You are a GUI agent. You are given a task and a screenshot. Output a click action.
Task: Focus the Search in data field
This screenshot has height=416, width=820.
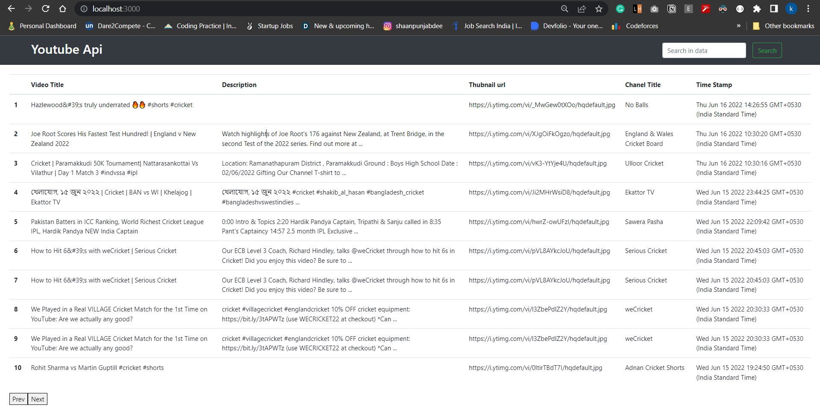pyautogui.click(x=704, y=50)
